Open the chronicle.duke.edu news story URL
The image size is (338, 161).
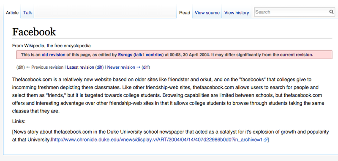(x=157, y=140)
